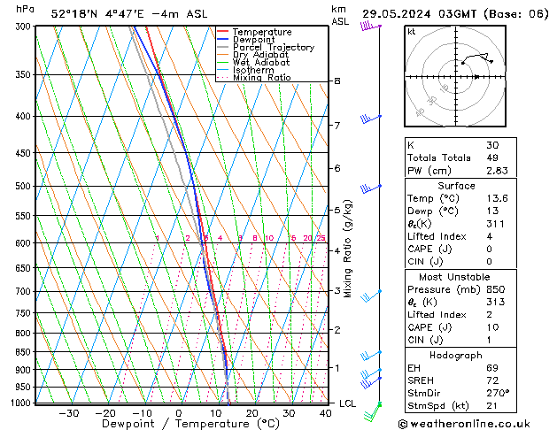Screen dimensions: 557x430
Task: Click the Dewpoint legend entry
Action: pyautogui.click(x=246, y=40)
